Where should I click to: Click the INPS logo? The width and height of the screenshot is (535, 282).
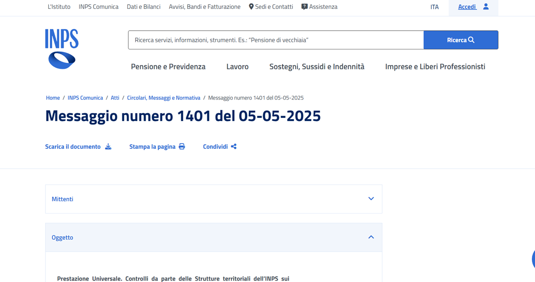(62, 49)
